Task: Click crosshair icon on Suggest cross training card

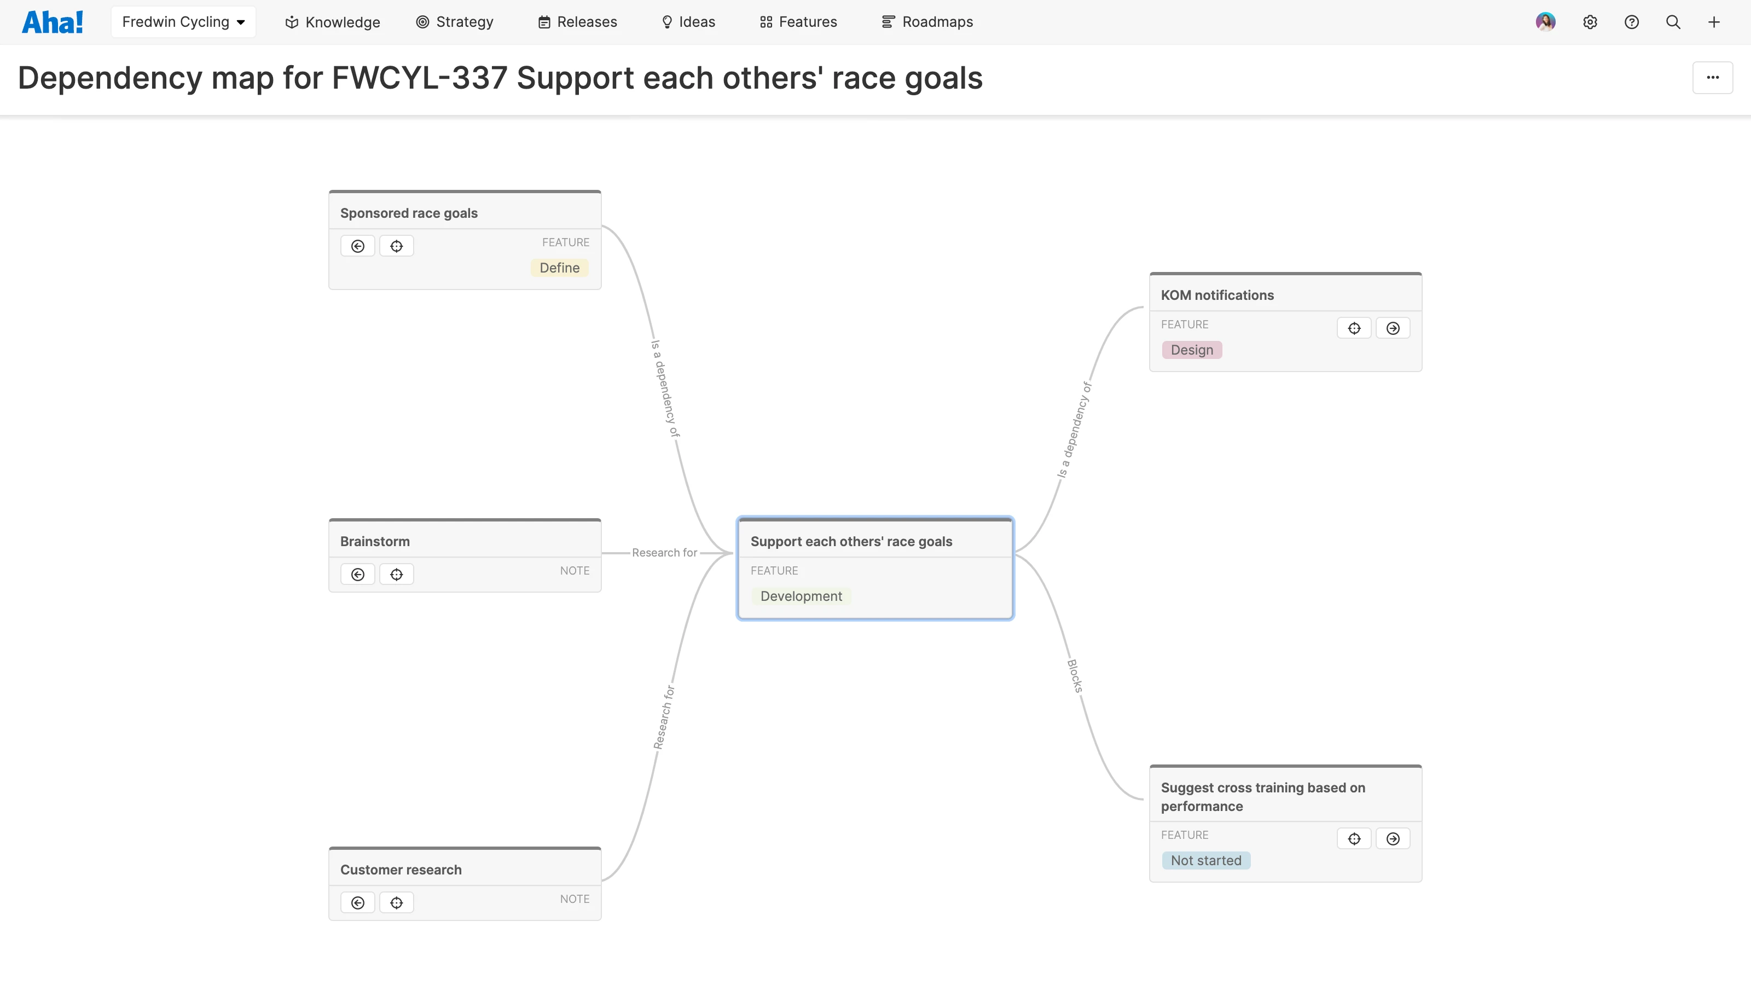Action: pos(1353,838)
